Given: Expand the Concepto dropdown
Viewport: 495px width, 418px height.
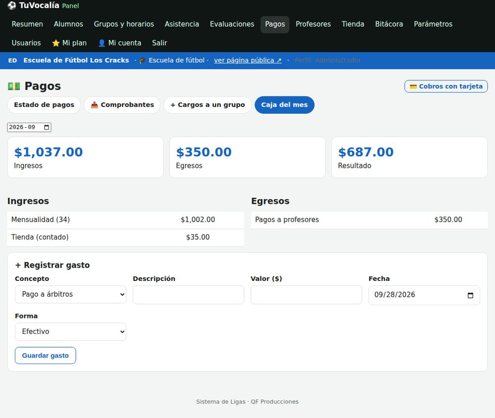Looking at the screenshot, I should coord(71,294).
